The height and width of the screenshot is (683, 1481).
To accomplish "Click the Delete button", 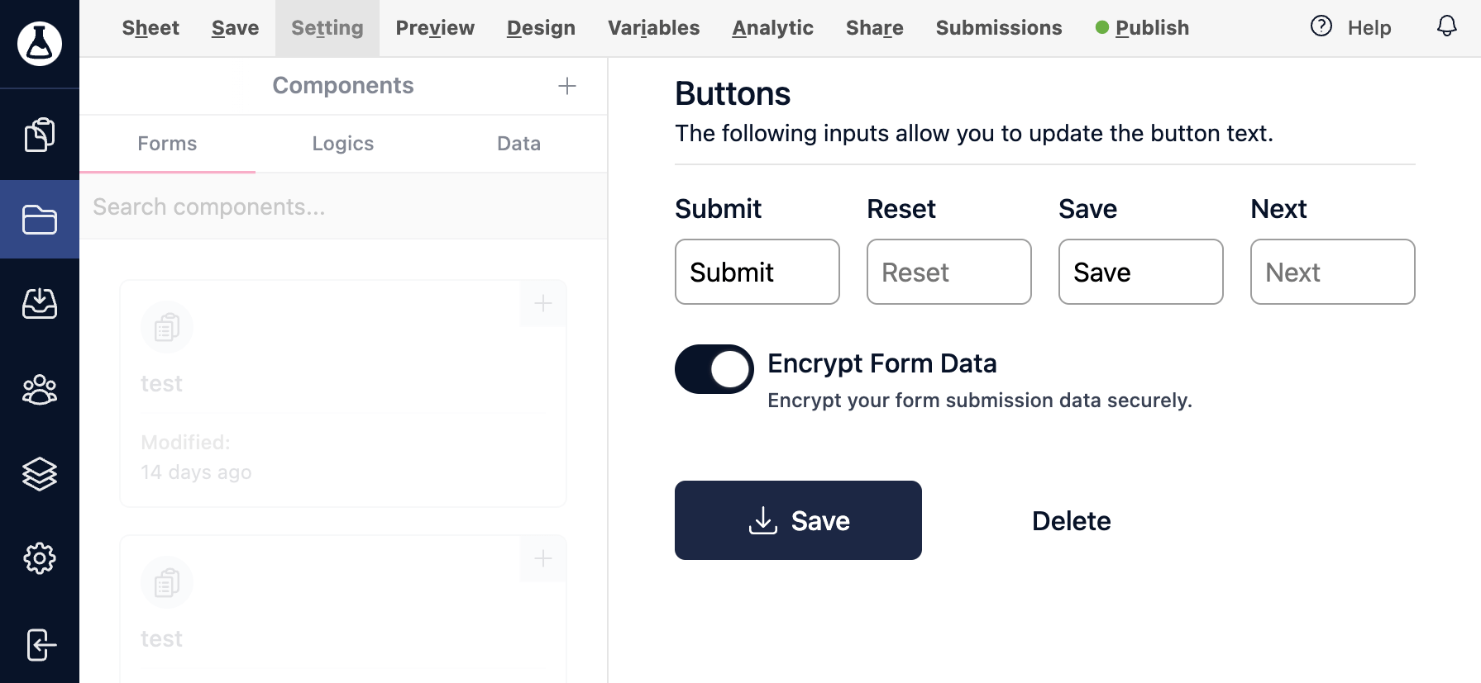I will click(x=1071, y=521).
